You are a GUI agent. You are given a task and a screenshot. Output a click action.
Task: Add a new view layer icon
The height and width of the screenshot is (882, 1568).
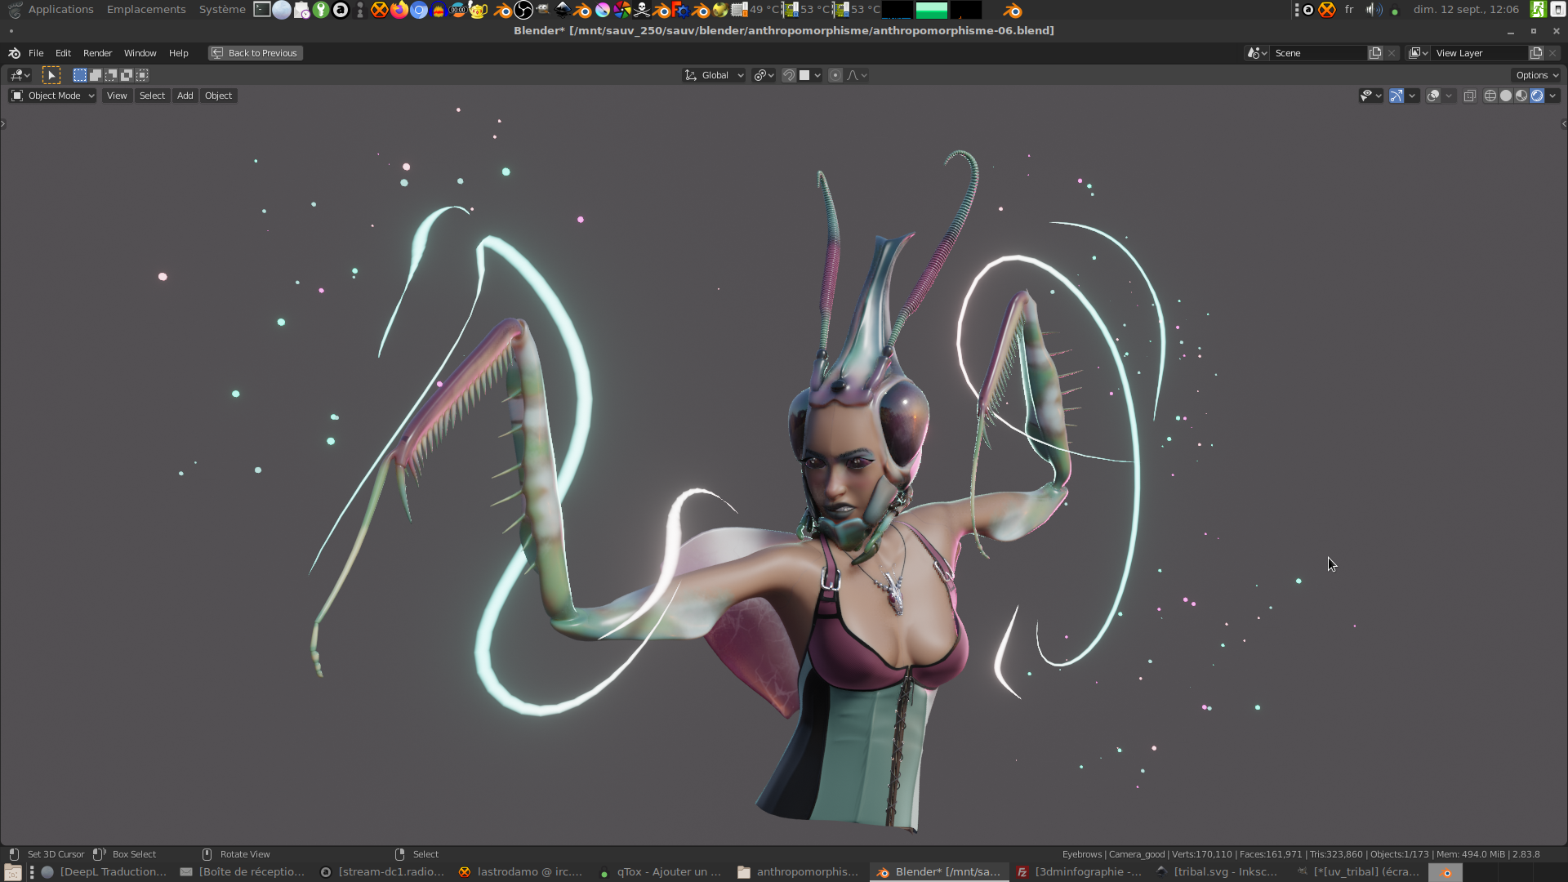(x=1536, y=53)
